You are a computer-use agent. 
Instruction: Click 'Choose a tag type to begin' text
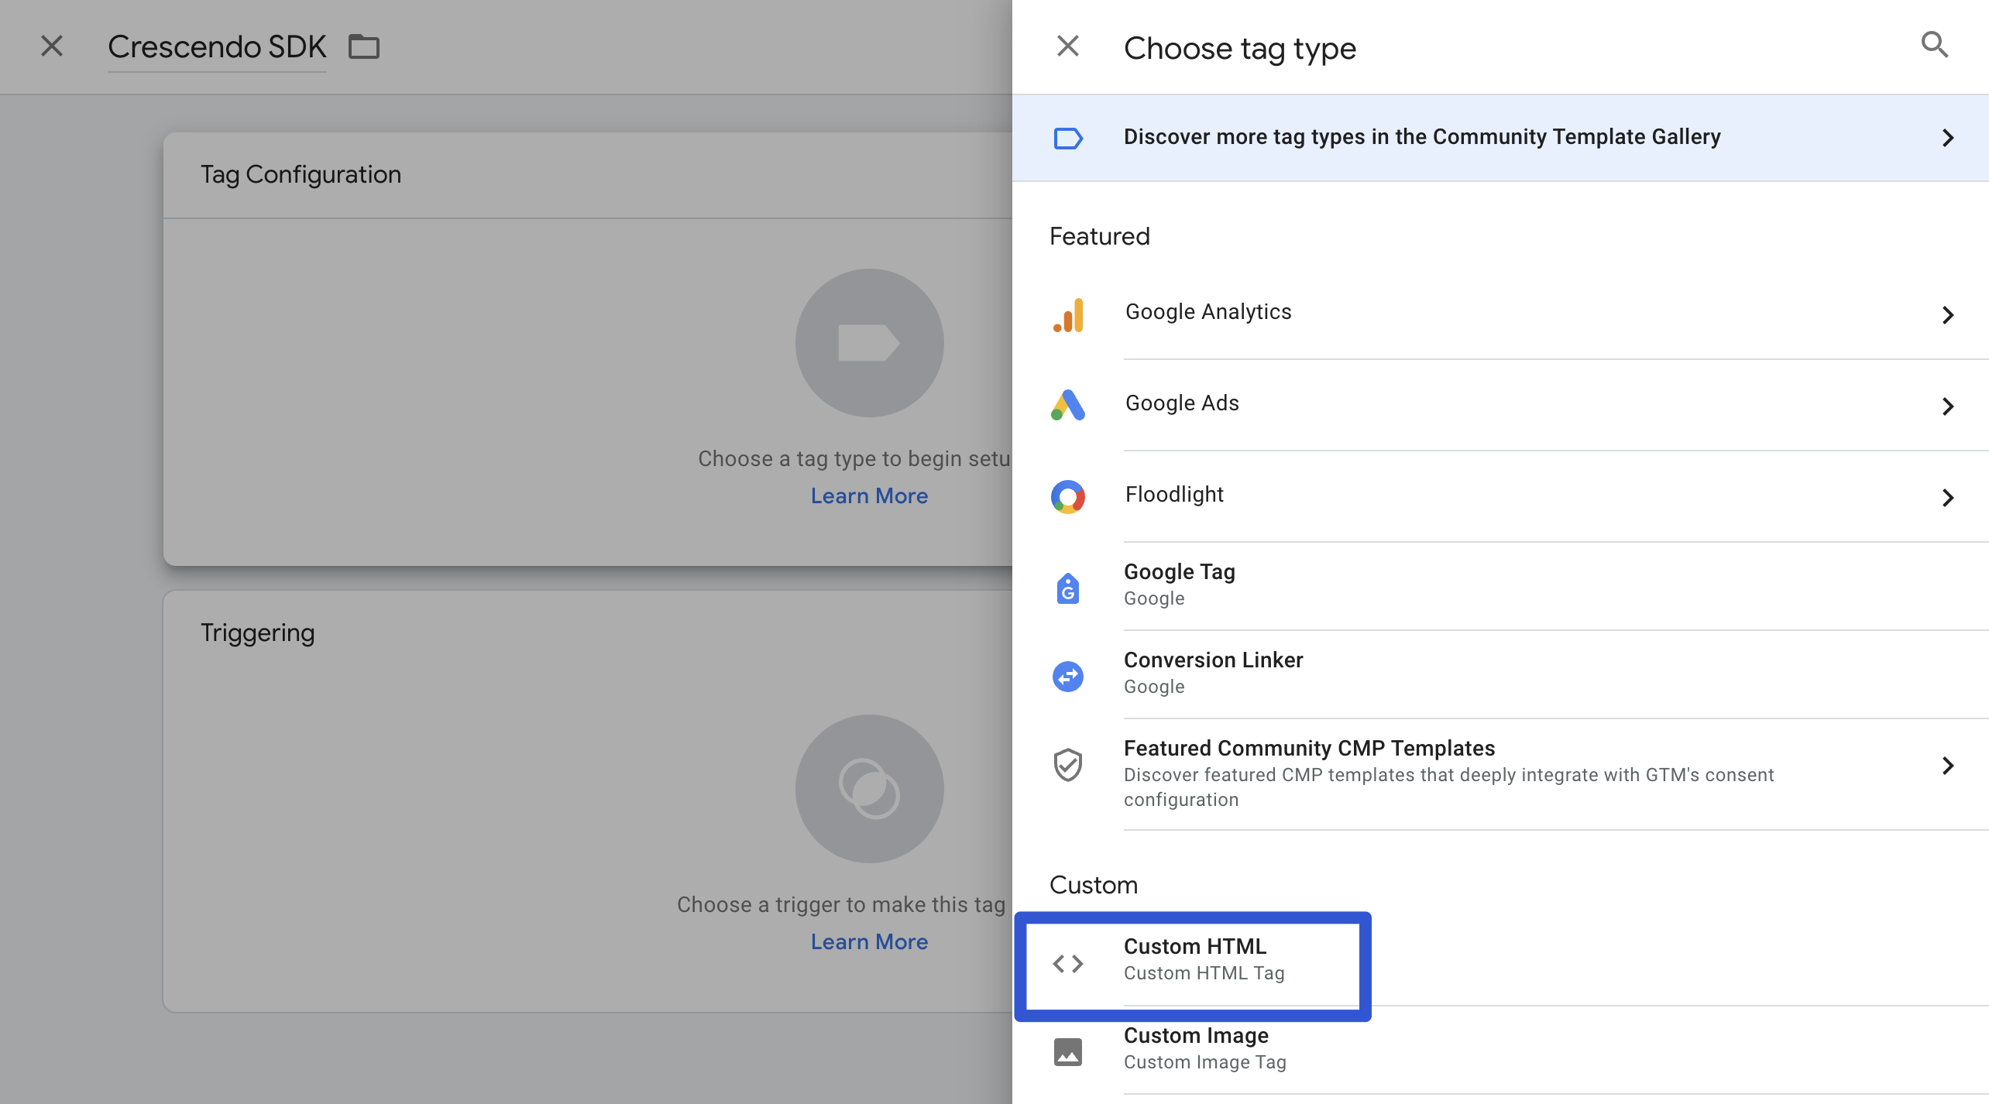pyautogui.click(x=854, y=459)
